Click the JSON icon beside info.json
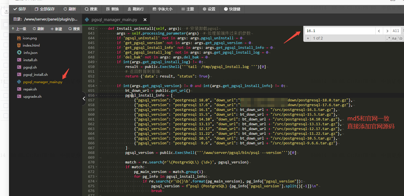Image resolution: width=404 pixels, height=196 pixels. pyautogui.click(x=19, y=53)
